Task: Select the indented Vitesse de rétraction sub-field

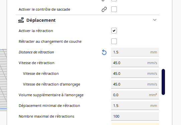Action: [135, 74]
